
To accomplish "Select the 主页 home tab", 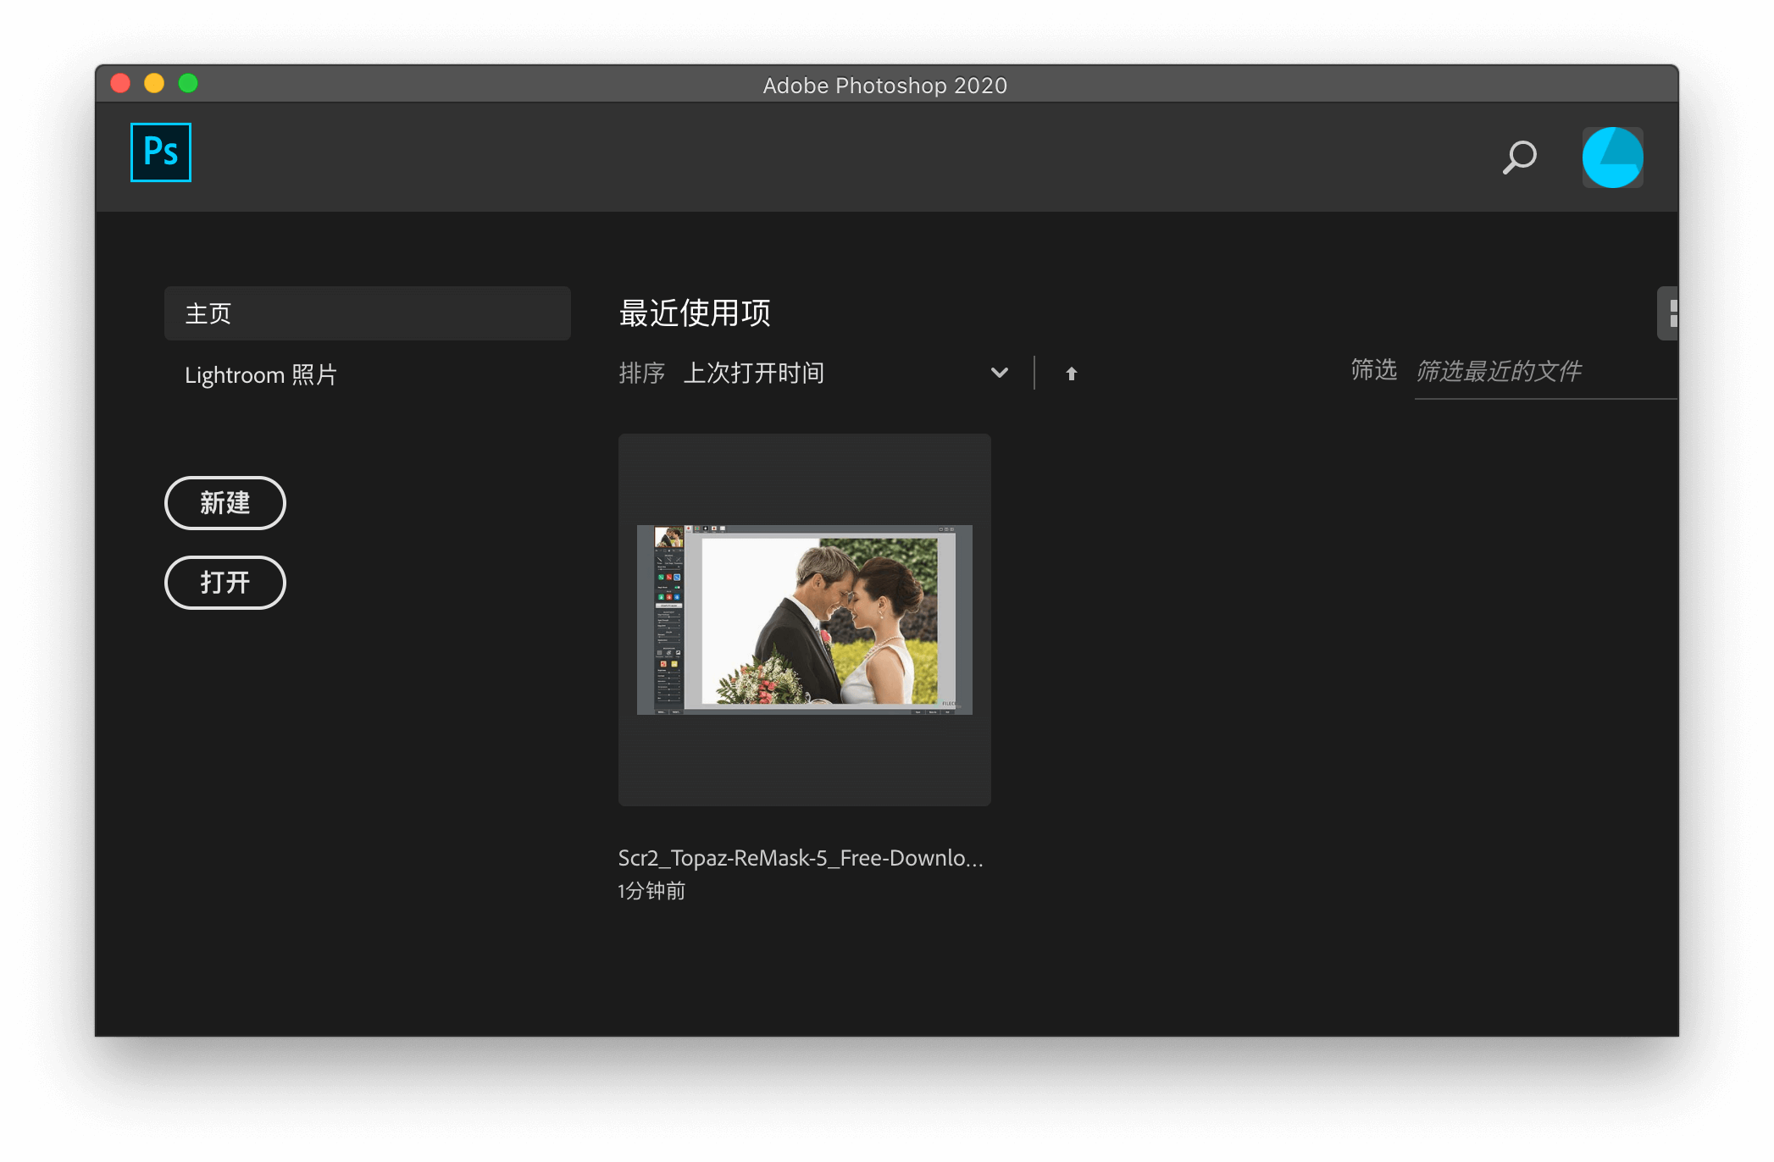I will (x=367, y=313).
